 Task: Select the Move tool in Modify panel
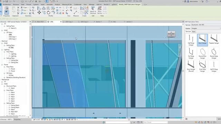point(39,12)
